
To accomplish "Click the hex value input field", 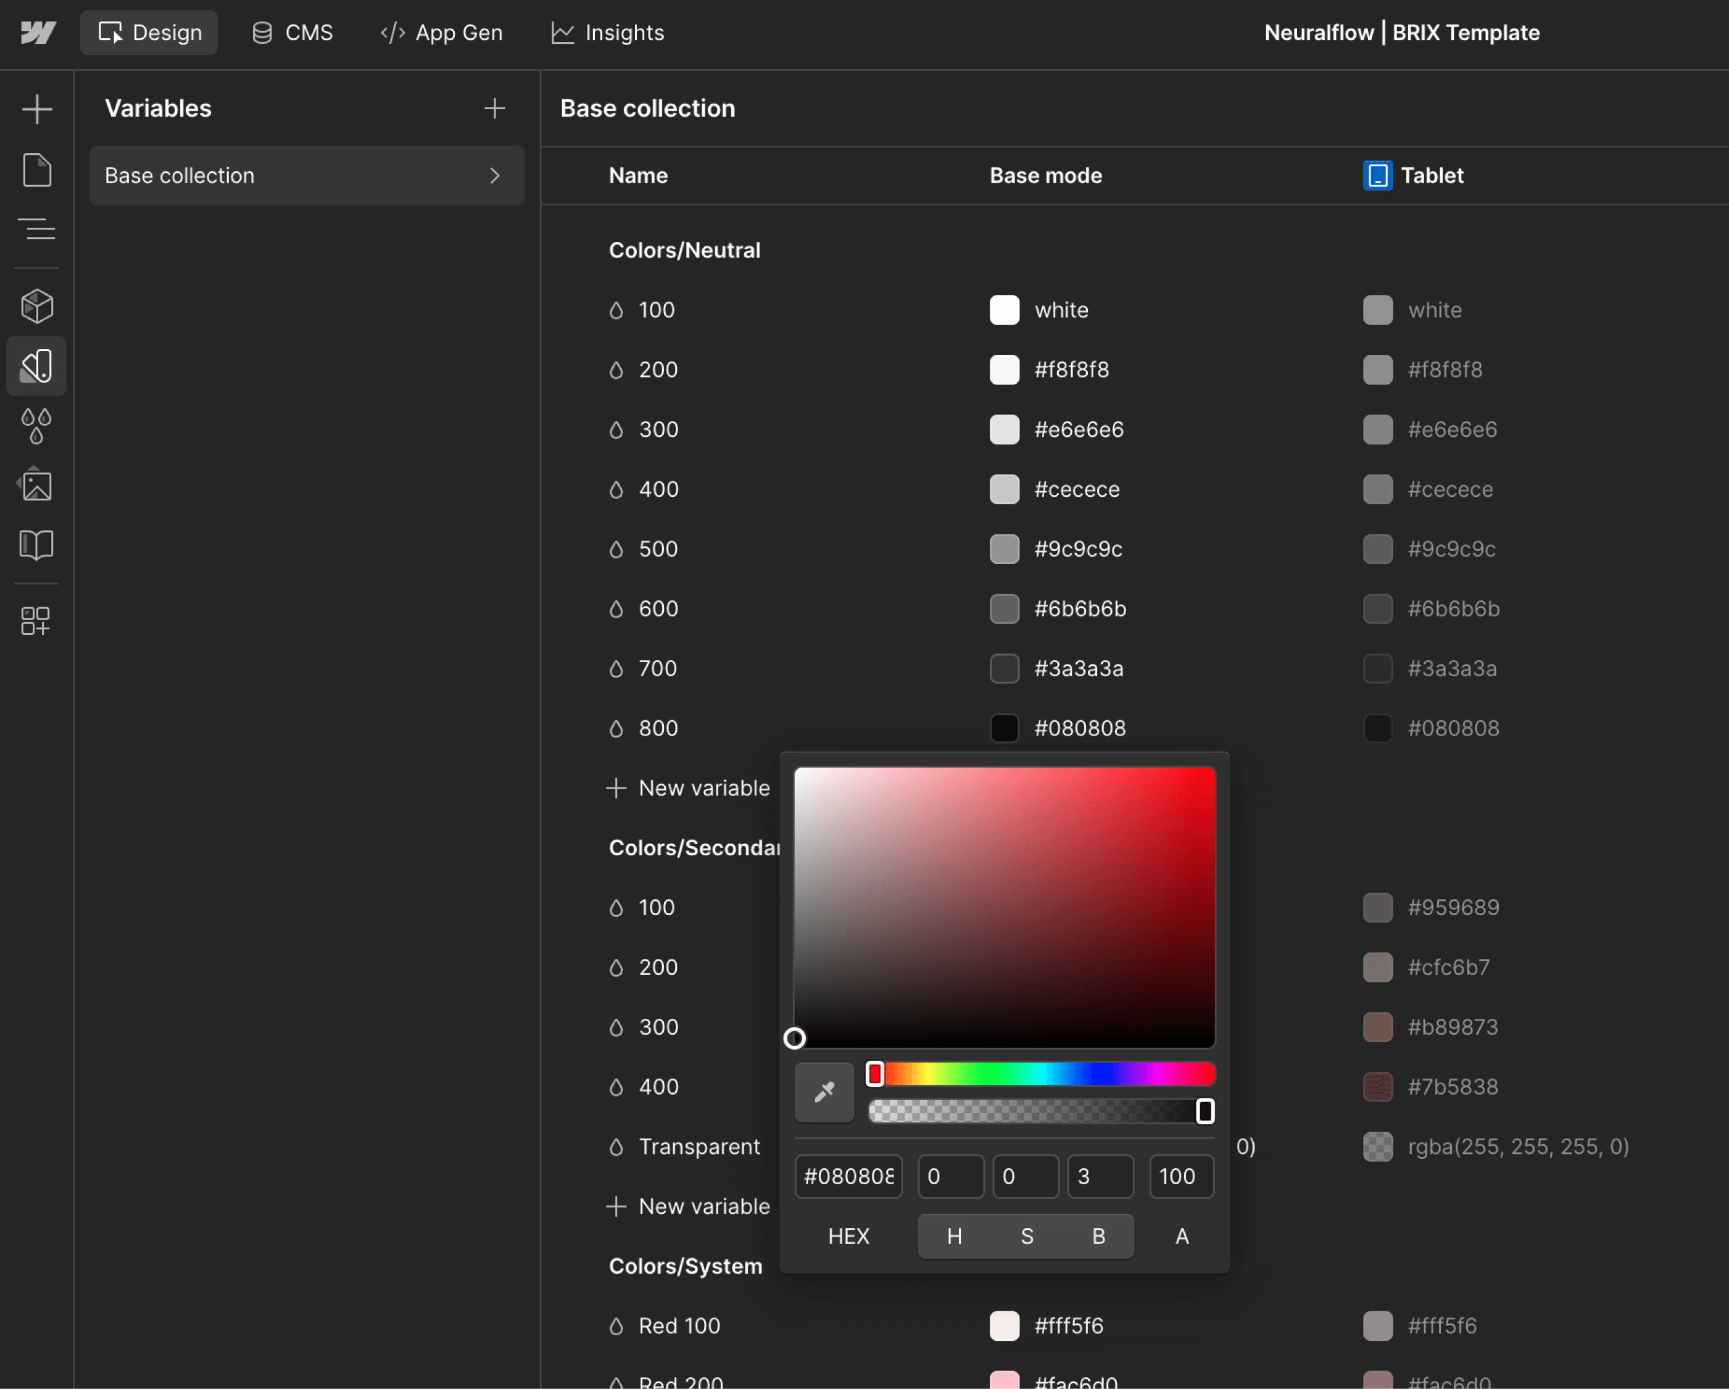I will [848, 1177].
